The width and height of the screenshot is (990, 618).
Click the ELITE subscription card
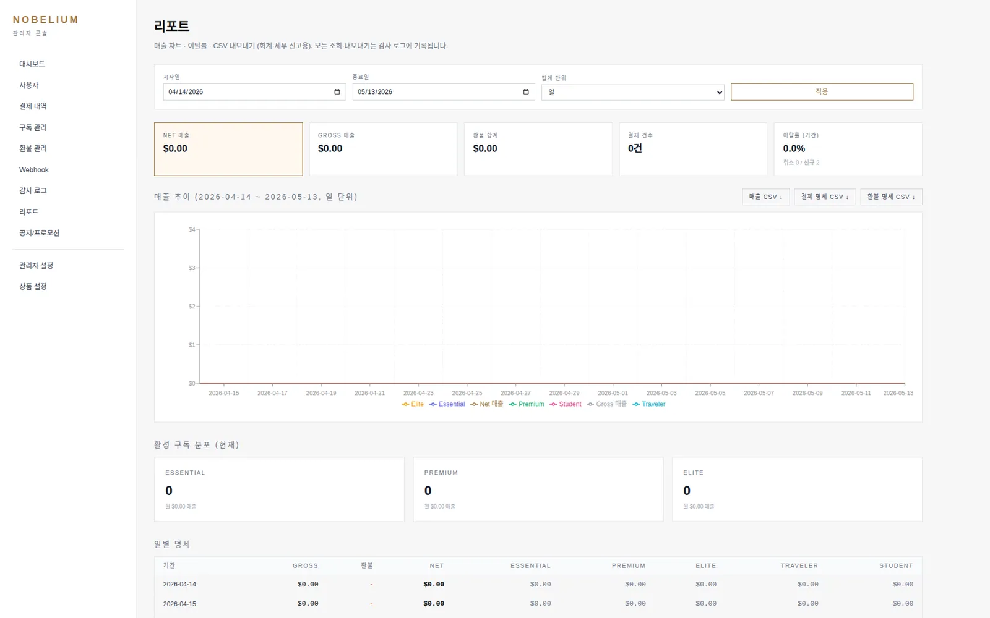798,489
